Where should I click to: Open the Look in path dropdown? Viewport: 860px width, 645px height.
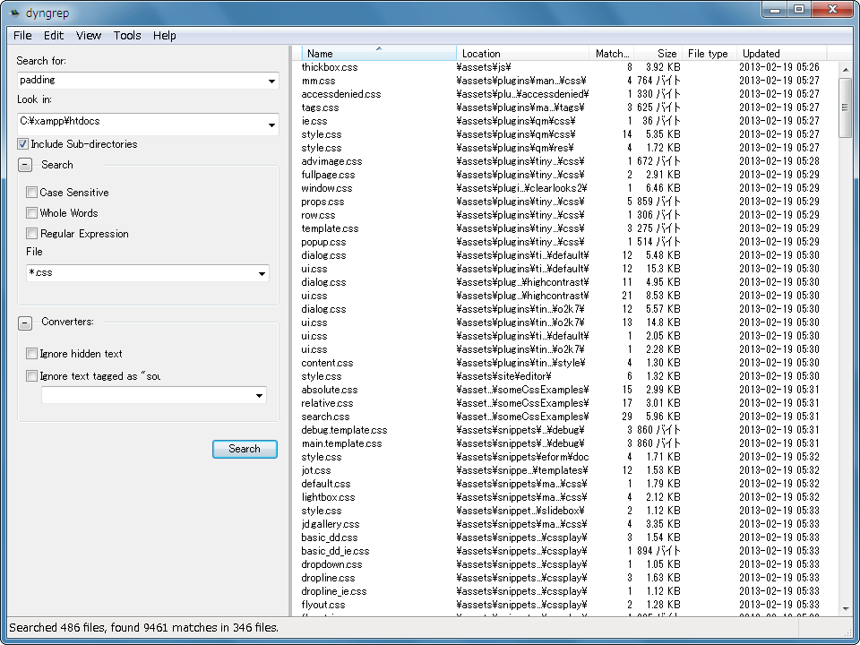(271, 125)
